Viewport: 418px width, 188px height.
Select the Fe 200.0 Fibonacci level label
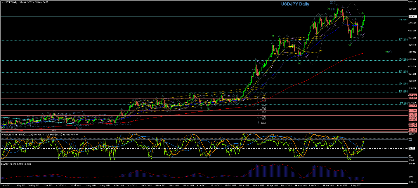[x=403, y=59]
